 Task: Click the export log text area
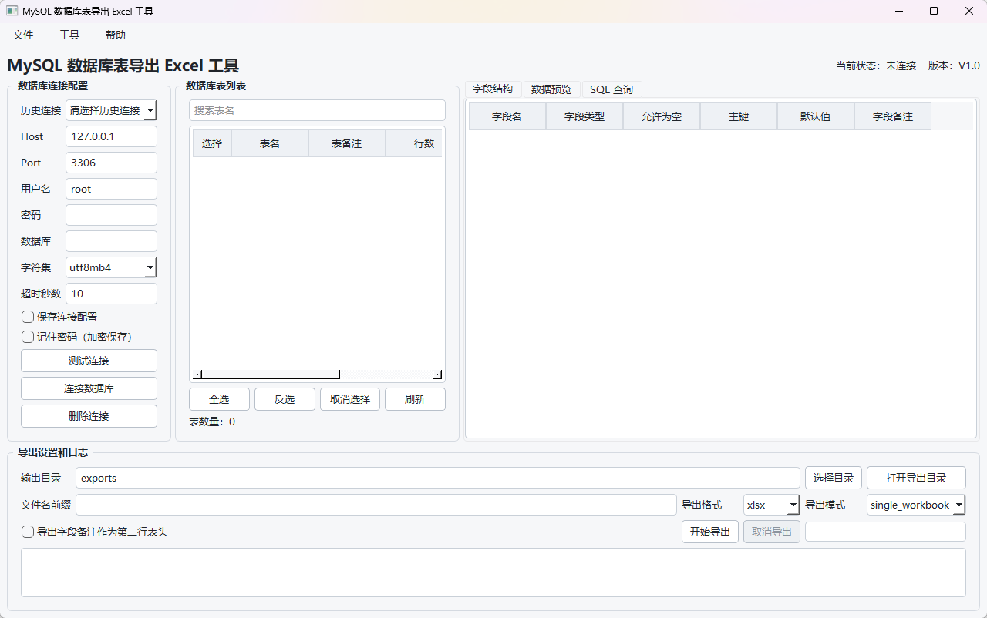pos(493,573)
